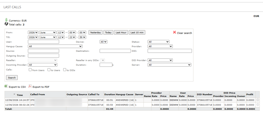Click ANSWERED (16) in the 08:02:26 row
263x118 pixels.
125,105
